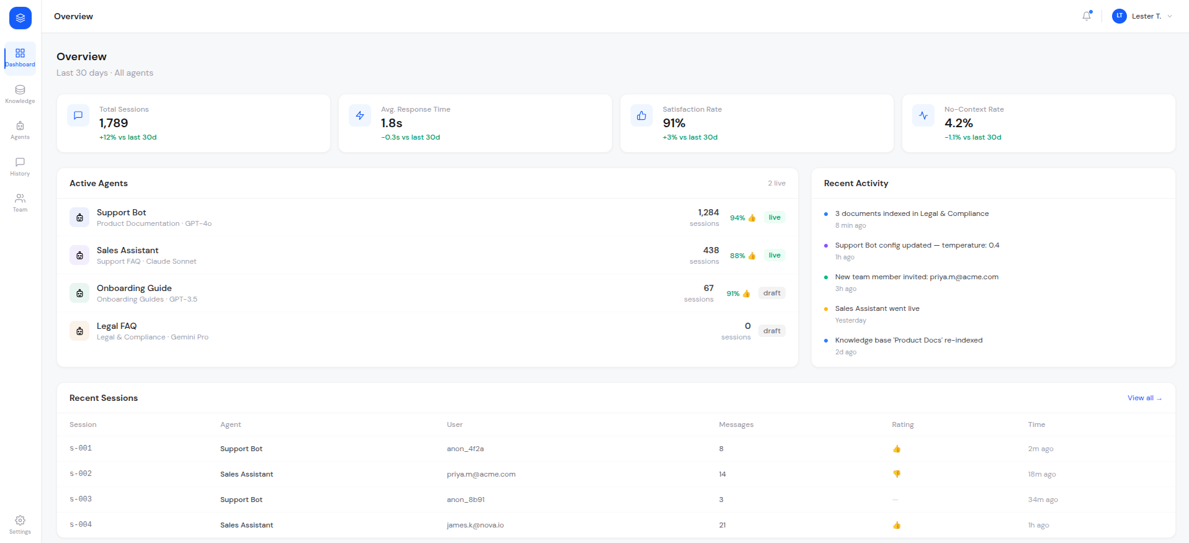Click the live badge for Sales Assistant
The width and height of the screenshot is (1189, 543).
pyautogui.click(x=774, y=255)
